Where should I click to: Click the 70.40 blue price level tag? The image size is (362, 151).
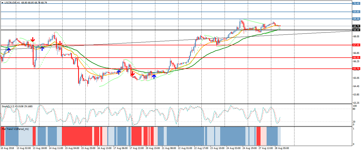coord(356,4)
